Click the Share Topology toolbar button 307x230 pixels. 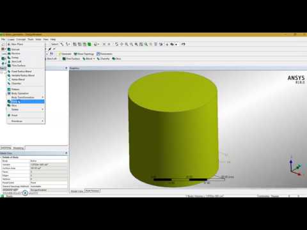point(84,54)
